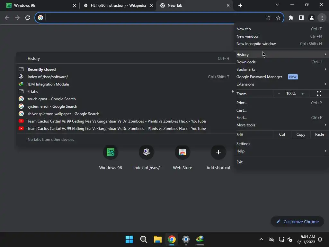Open Downloads from the menu
This screenshot has width=329, height=247.
281,62
